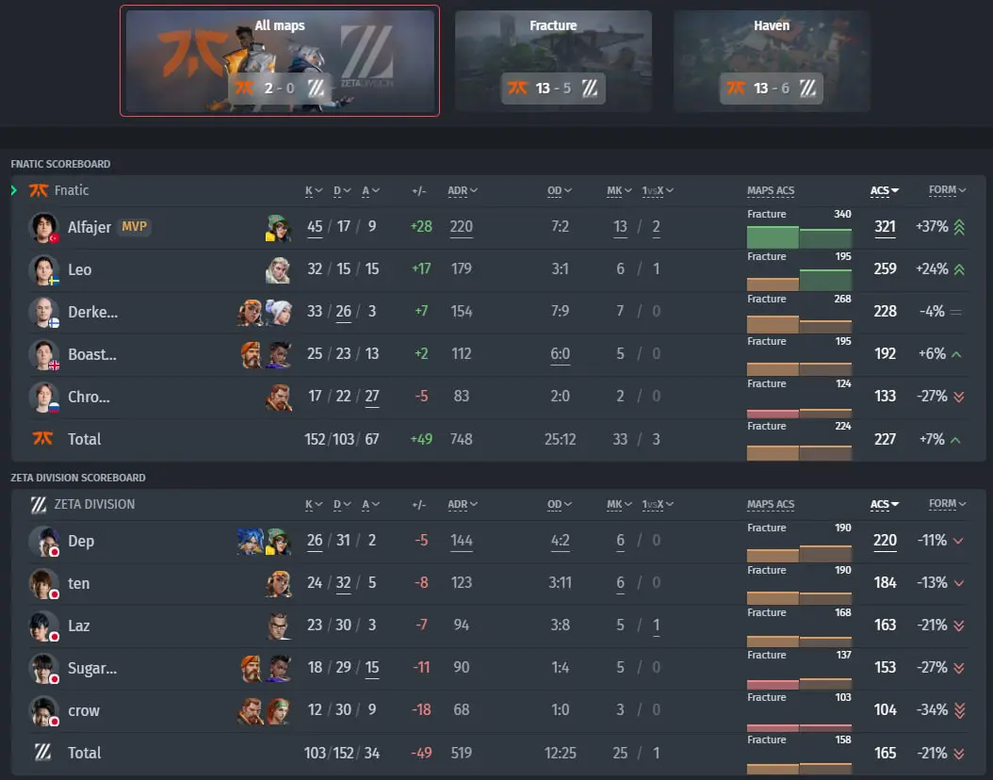Open Derke's player profile name
The width and height of the screenshot is (993, 780).
coord(92,312)
